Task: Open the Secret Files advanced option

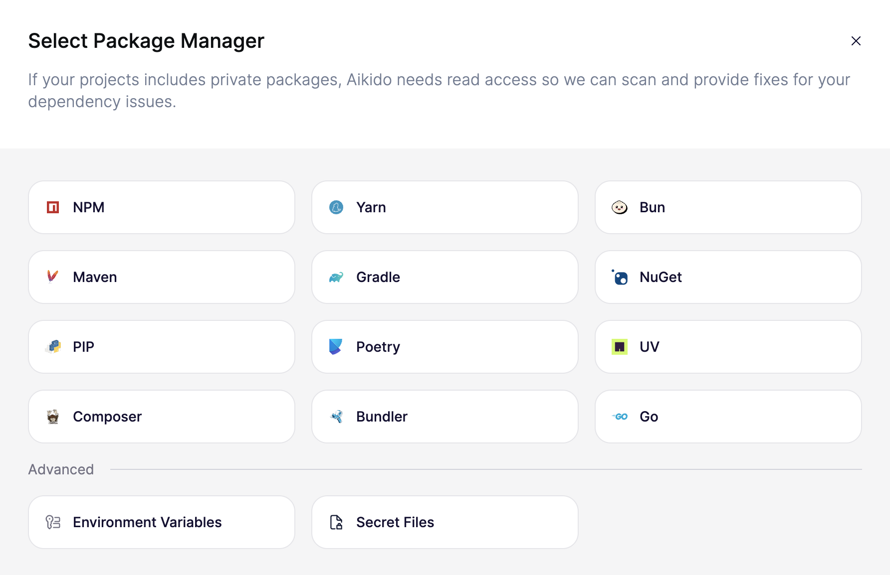Action: click(445, 522)
